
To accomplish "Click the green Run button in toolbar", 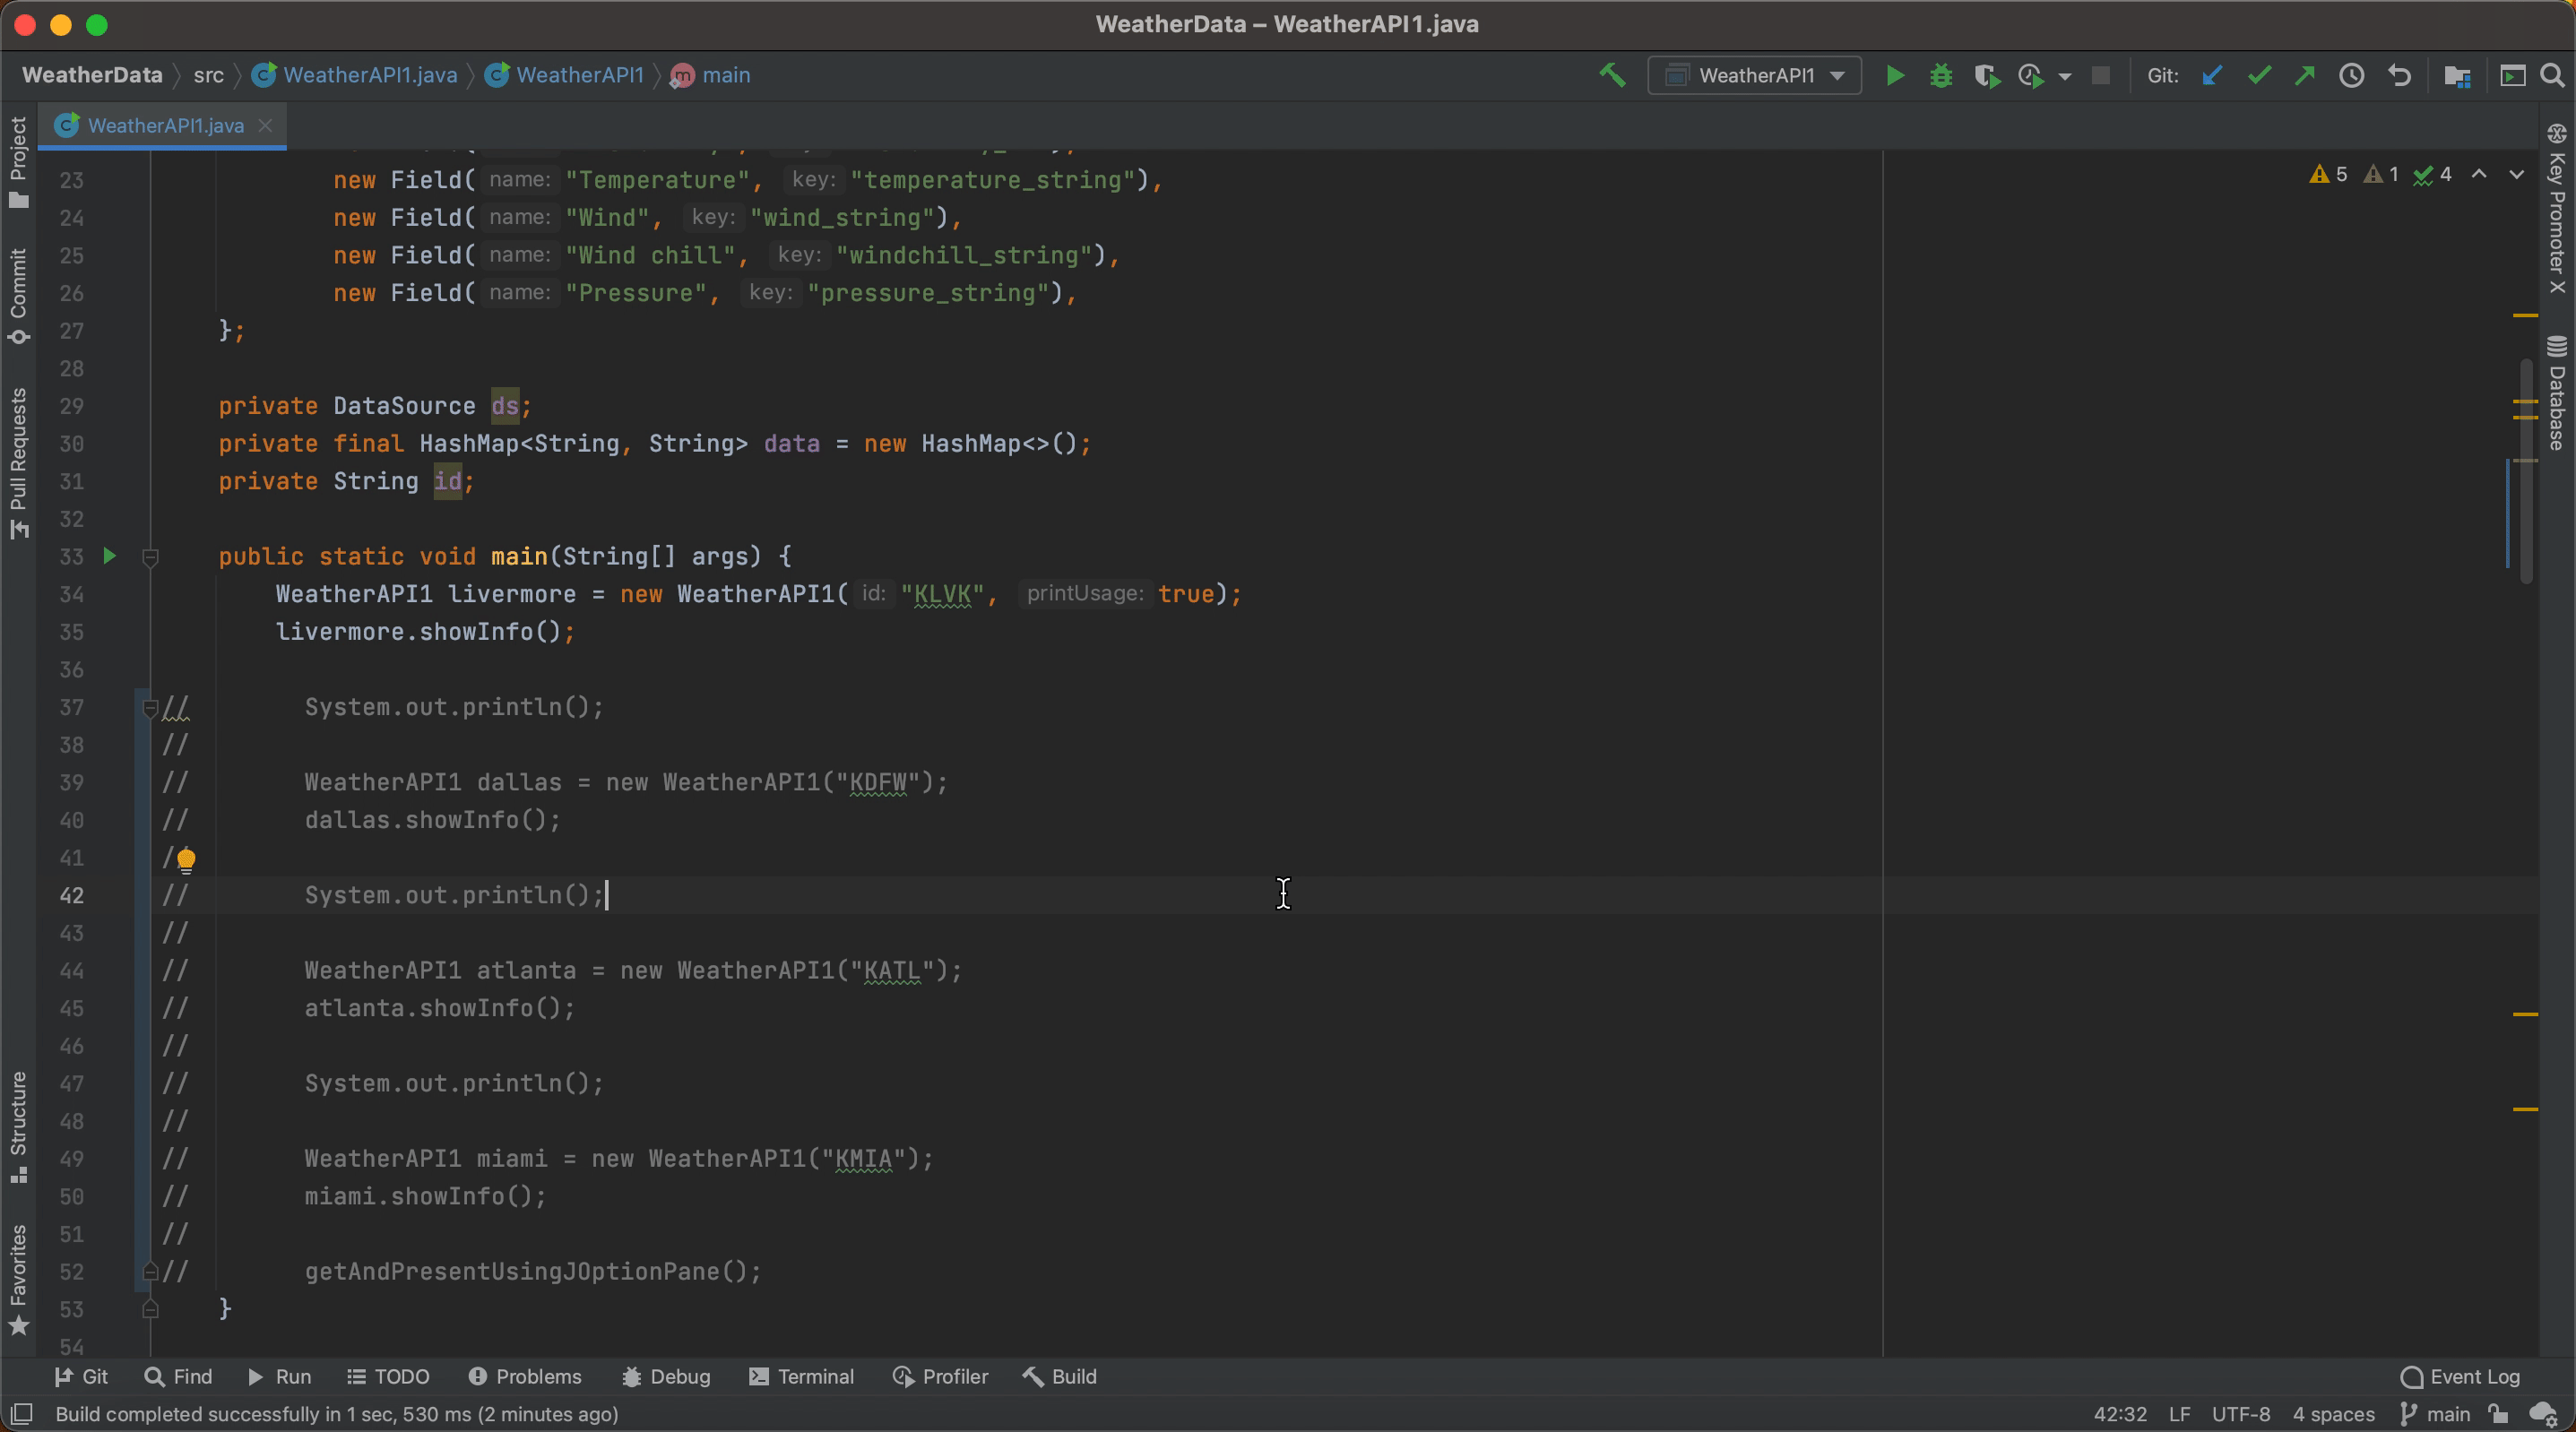I will (x=1894, y=76).
